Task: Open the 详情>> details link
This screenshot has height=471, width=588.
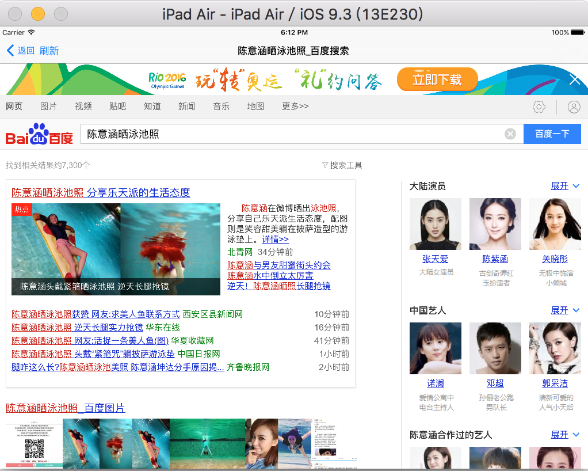Action: (275, 240)
